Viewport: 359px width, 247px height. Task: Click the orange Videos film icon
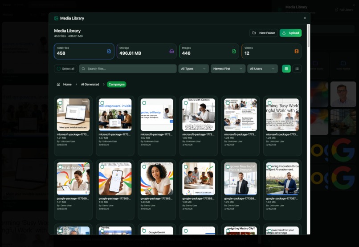pos(297,51)
